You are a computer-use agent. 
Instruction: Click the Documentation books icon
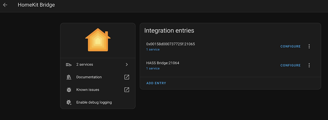point(69,77)
